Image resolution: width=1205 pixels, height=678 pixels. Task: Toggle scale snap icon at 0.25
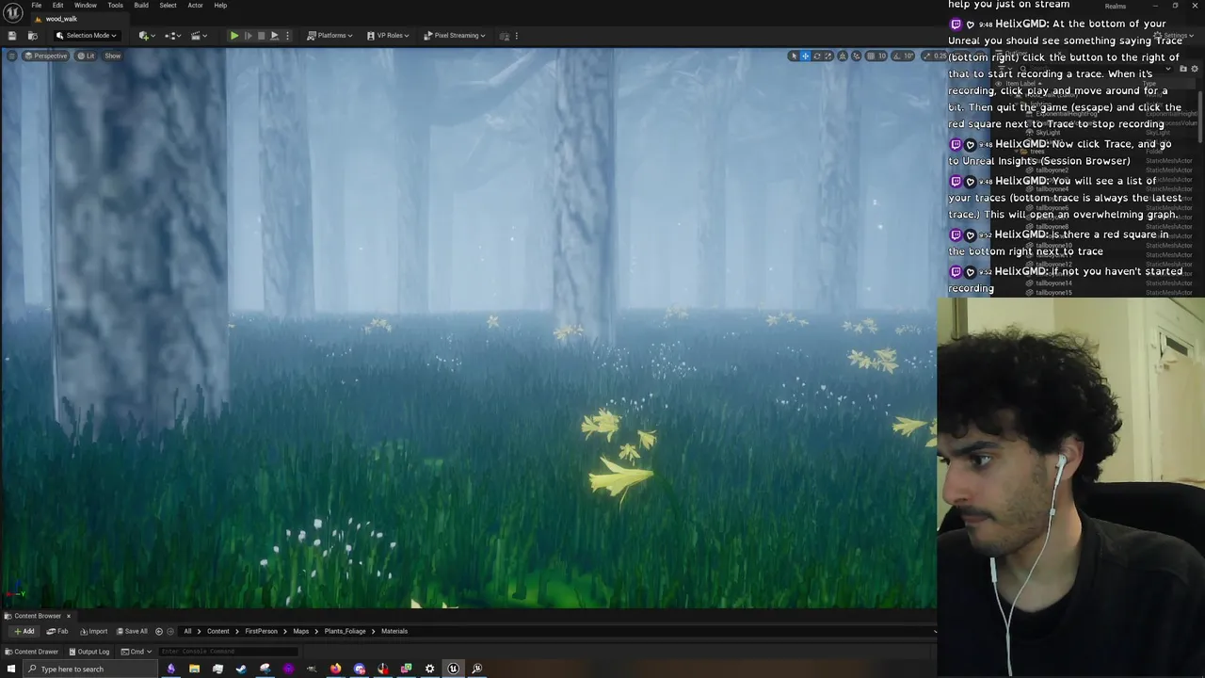[x=927, y=56]
